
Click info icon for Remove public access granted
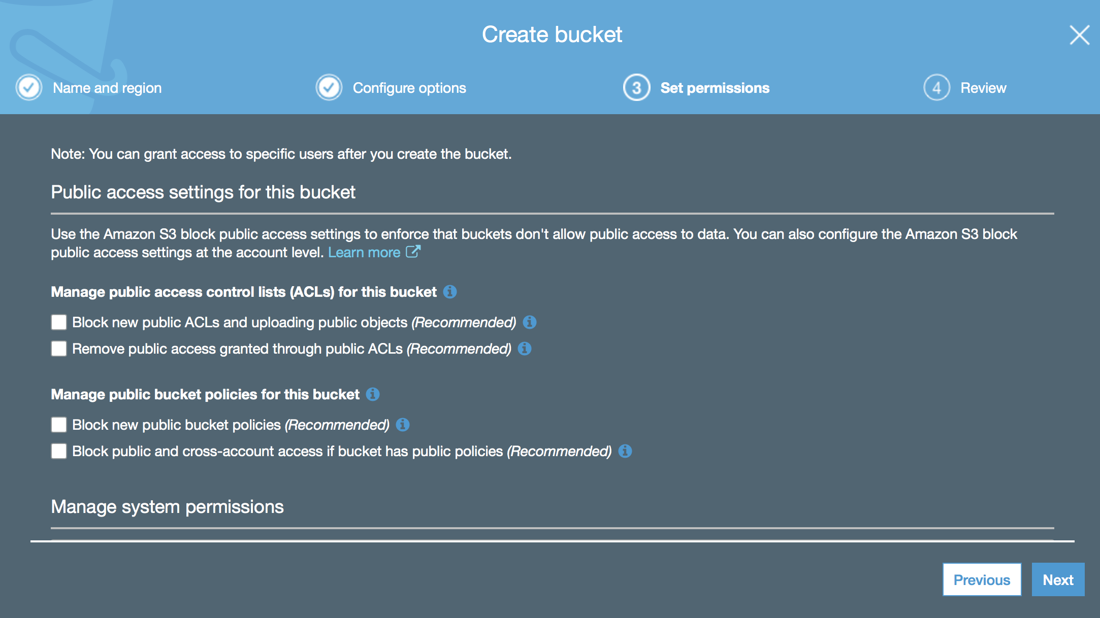pyautogui.click(x=525, y=349)
